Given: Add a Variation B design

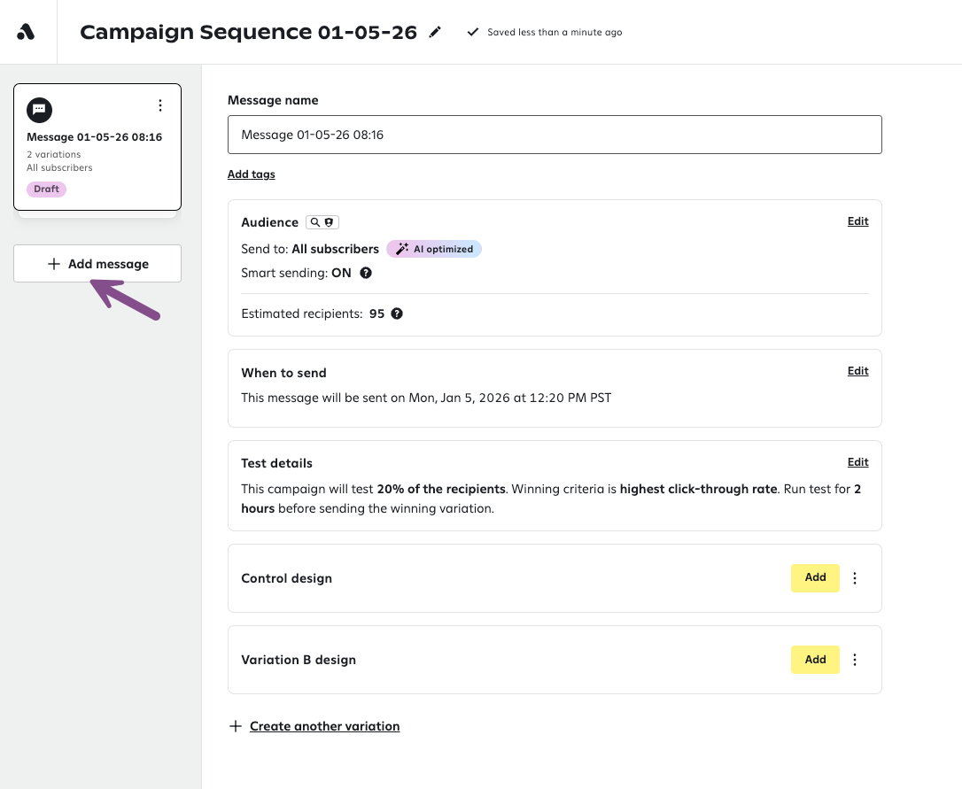Looking at the screenshot, I should pyautogui.click(x=815, y=660).
